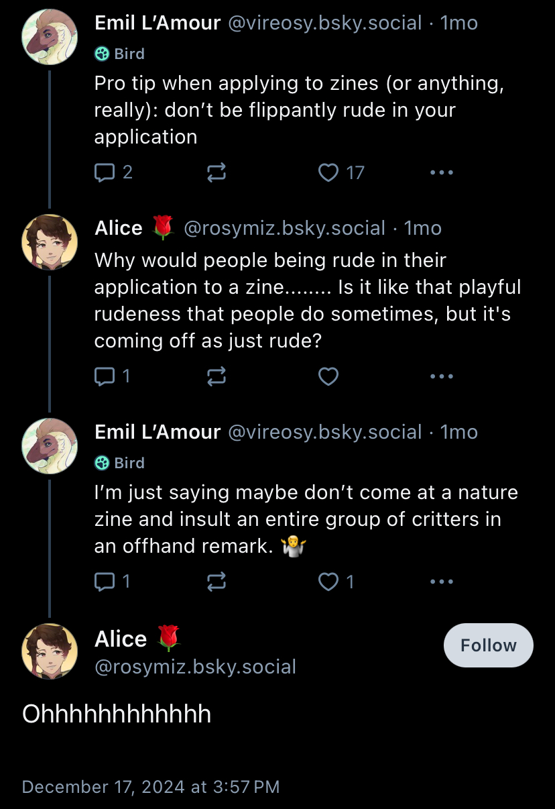The height and width of the screenshot is (809, 555).
Task: Like the post with 17 likes
Action: [x=341, y=172]
